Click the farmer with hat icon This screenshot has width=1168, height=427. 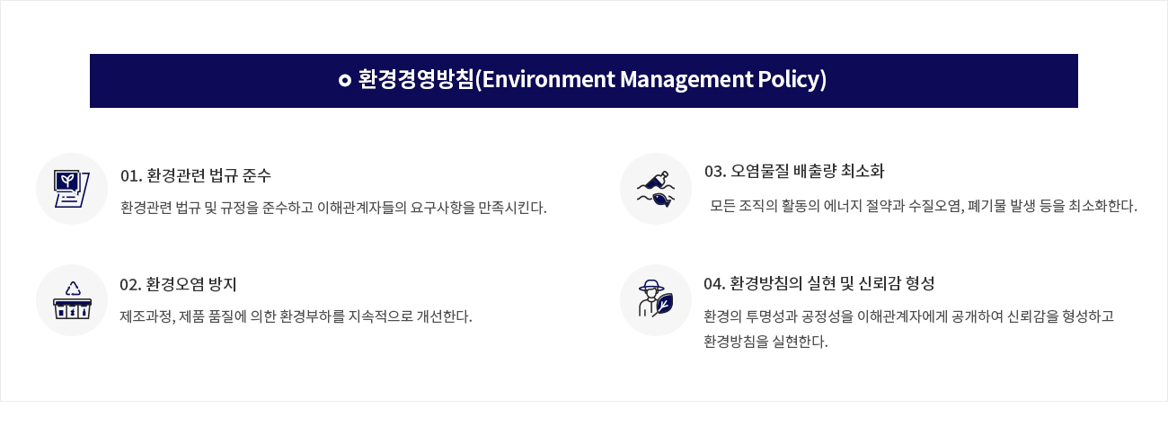pos(650,299)
